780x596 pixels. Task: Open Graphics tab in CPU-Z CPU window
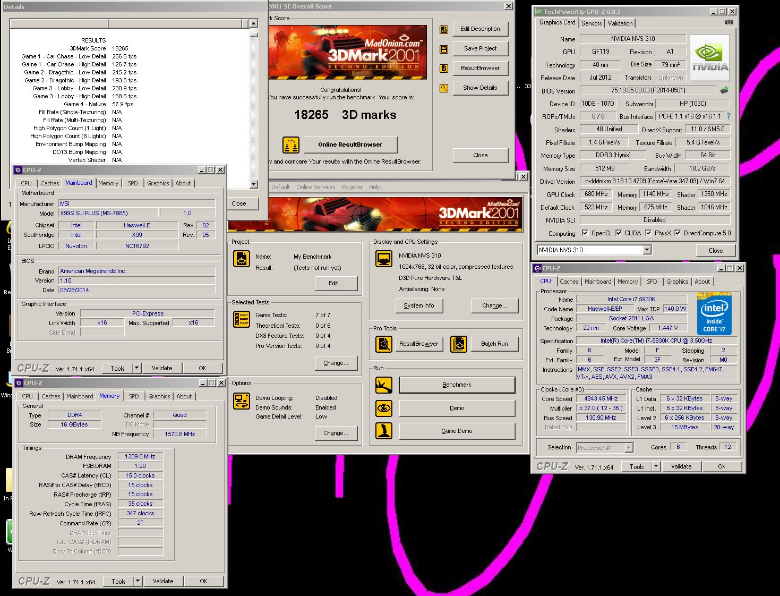678,282
